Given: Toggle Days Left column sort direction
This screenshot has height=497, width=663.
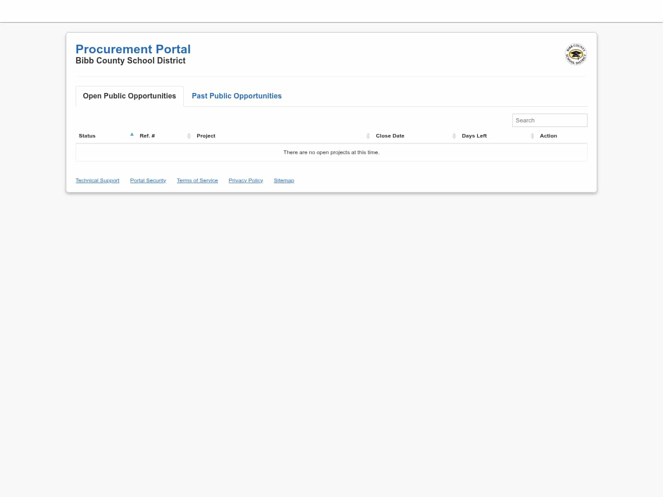Looking at the screenshot, I should pyautogui.click(x=474, y=136).
